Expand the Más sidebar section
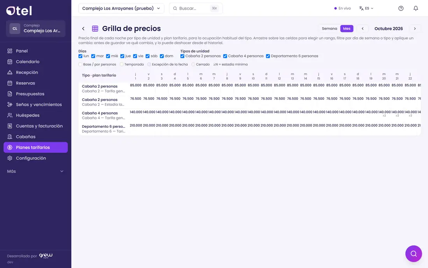Screen dimensions: 428x268 (35, 171)
